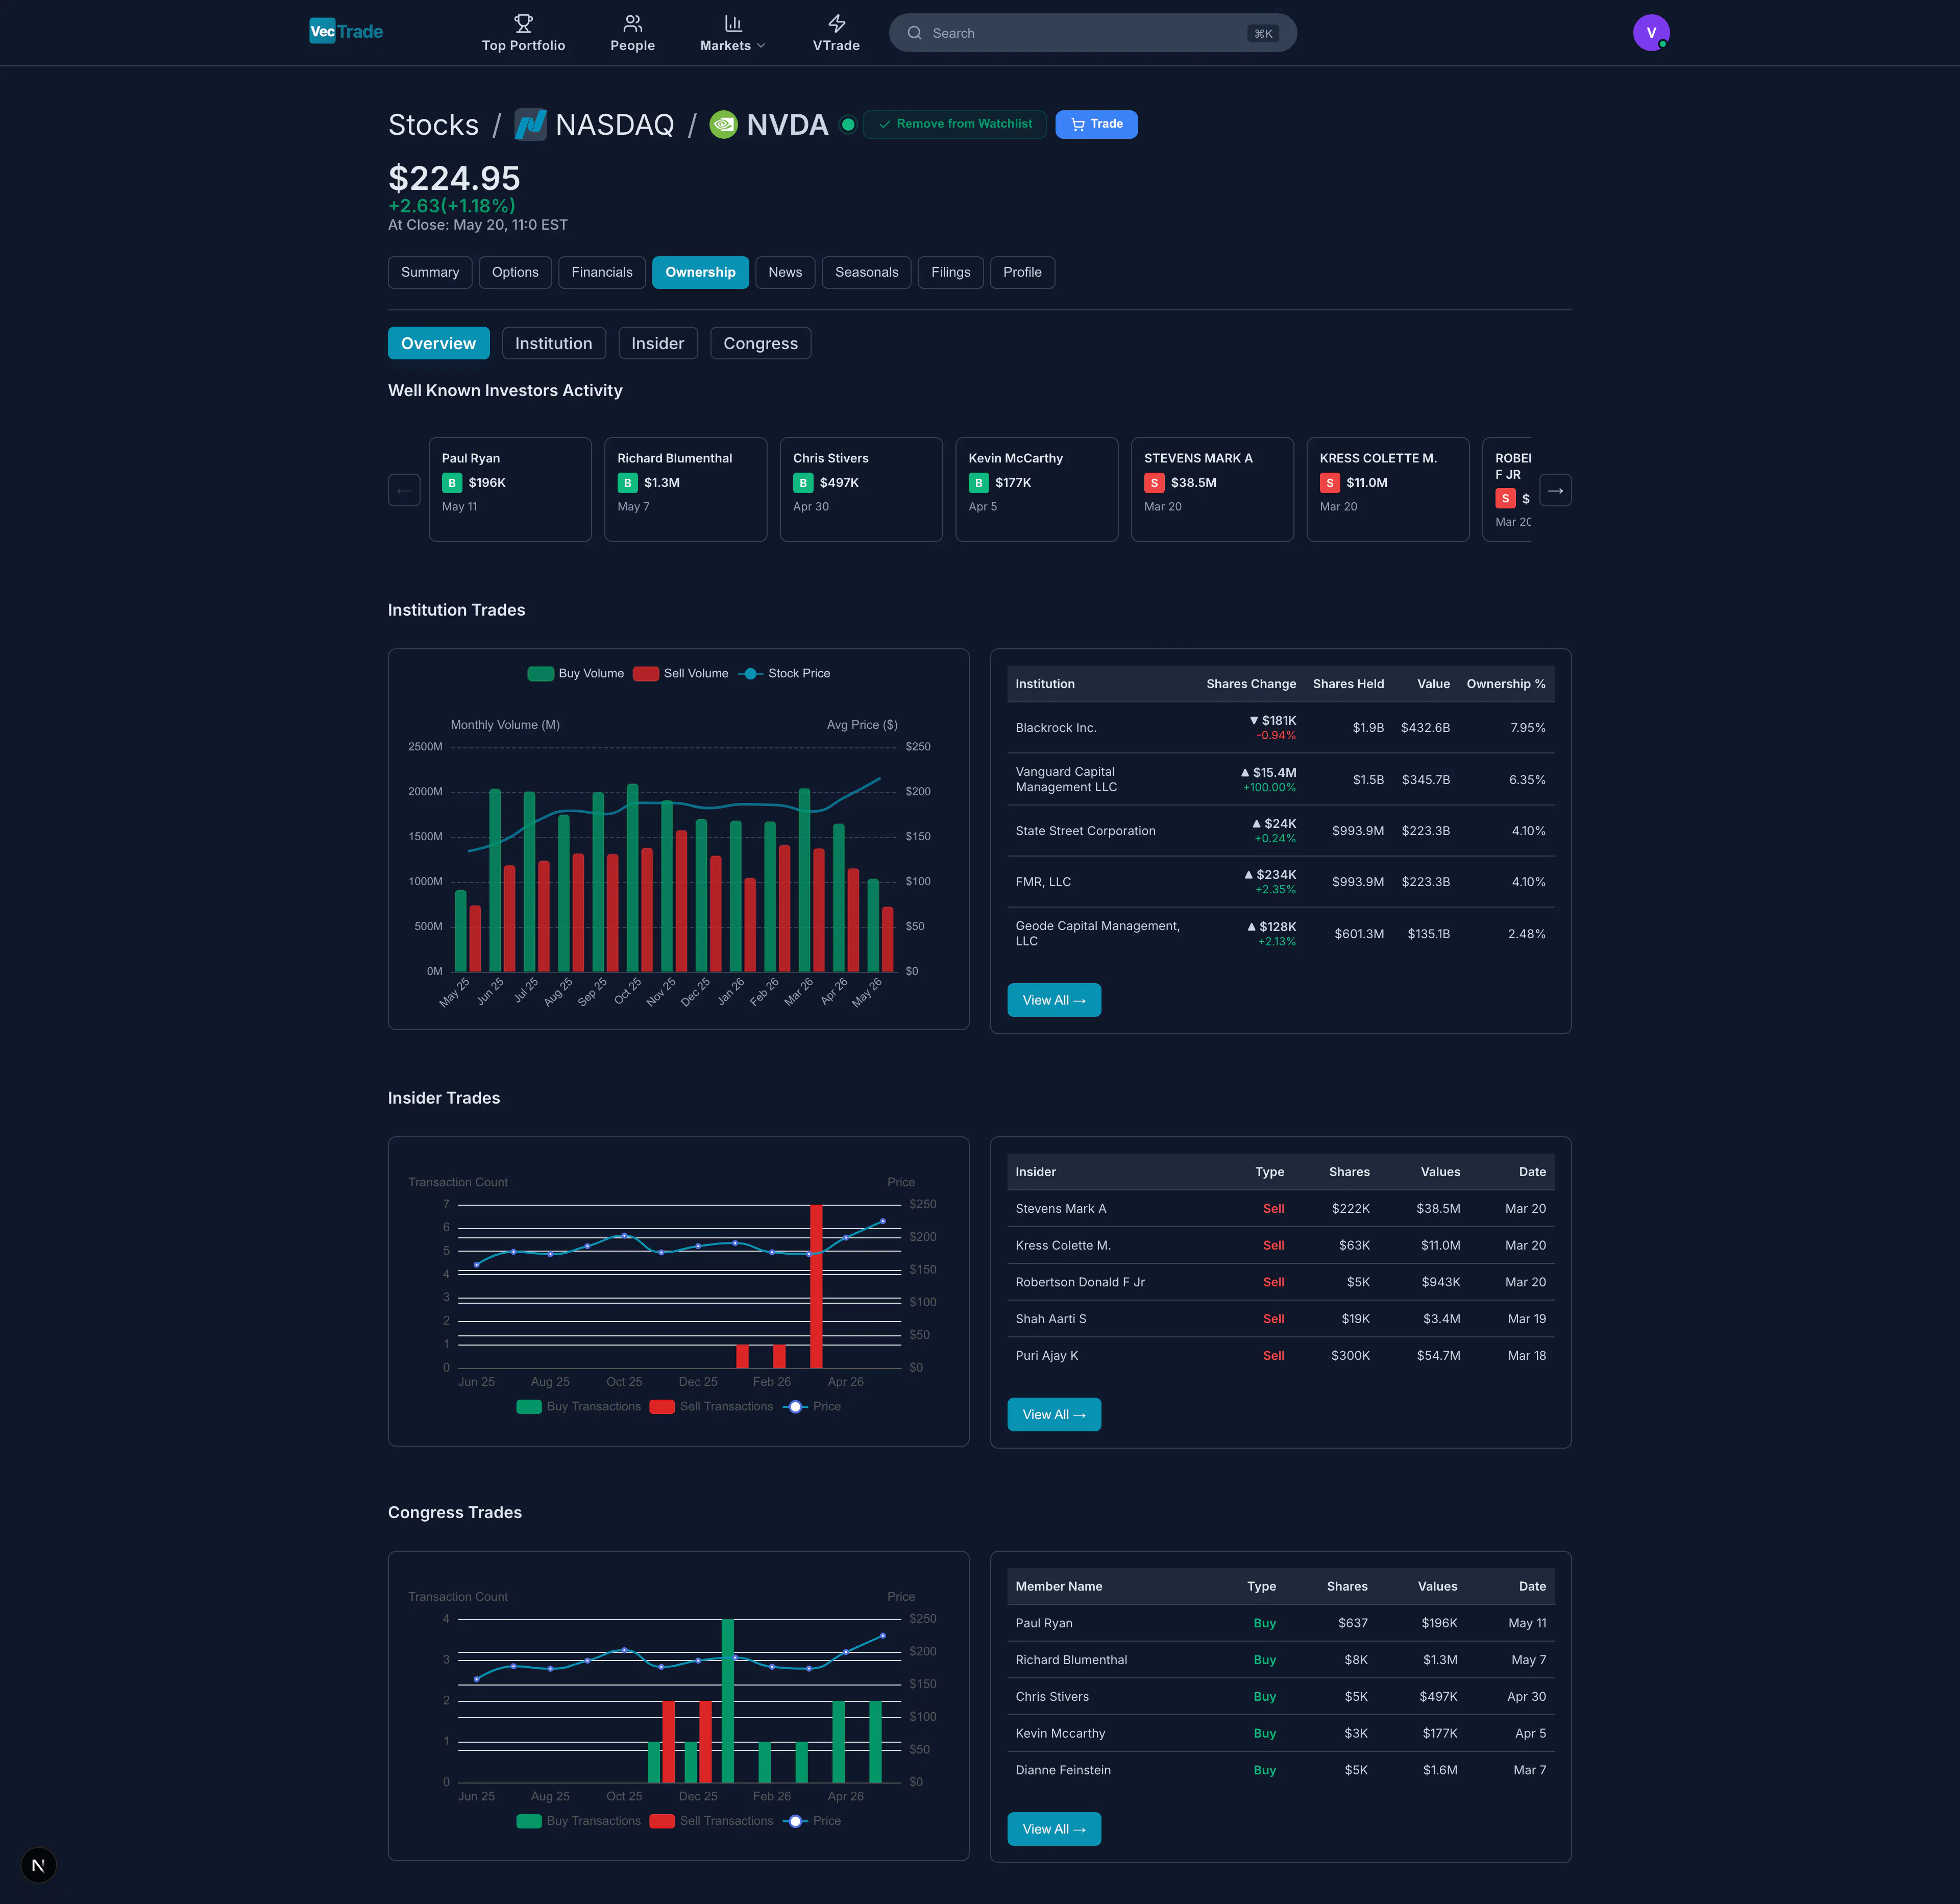The width and height of the screenshot is (1960, 1904).
Task: Click the NASDAQ breadcrumb link
Action: [614, 125]
